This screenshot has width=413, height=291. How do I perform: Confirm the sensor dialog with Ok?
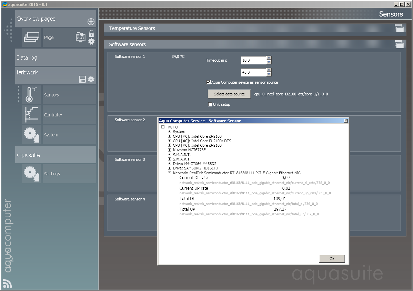pos(332,259)
